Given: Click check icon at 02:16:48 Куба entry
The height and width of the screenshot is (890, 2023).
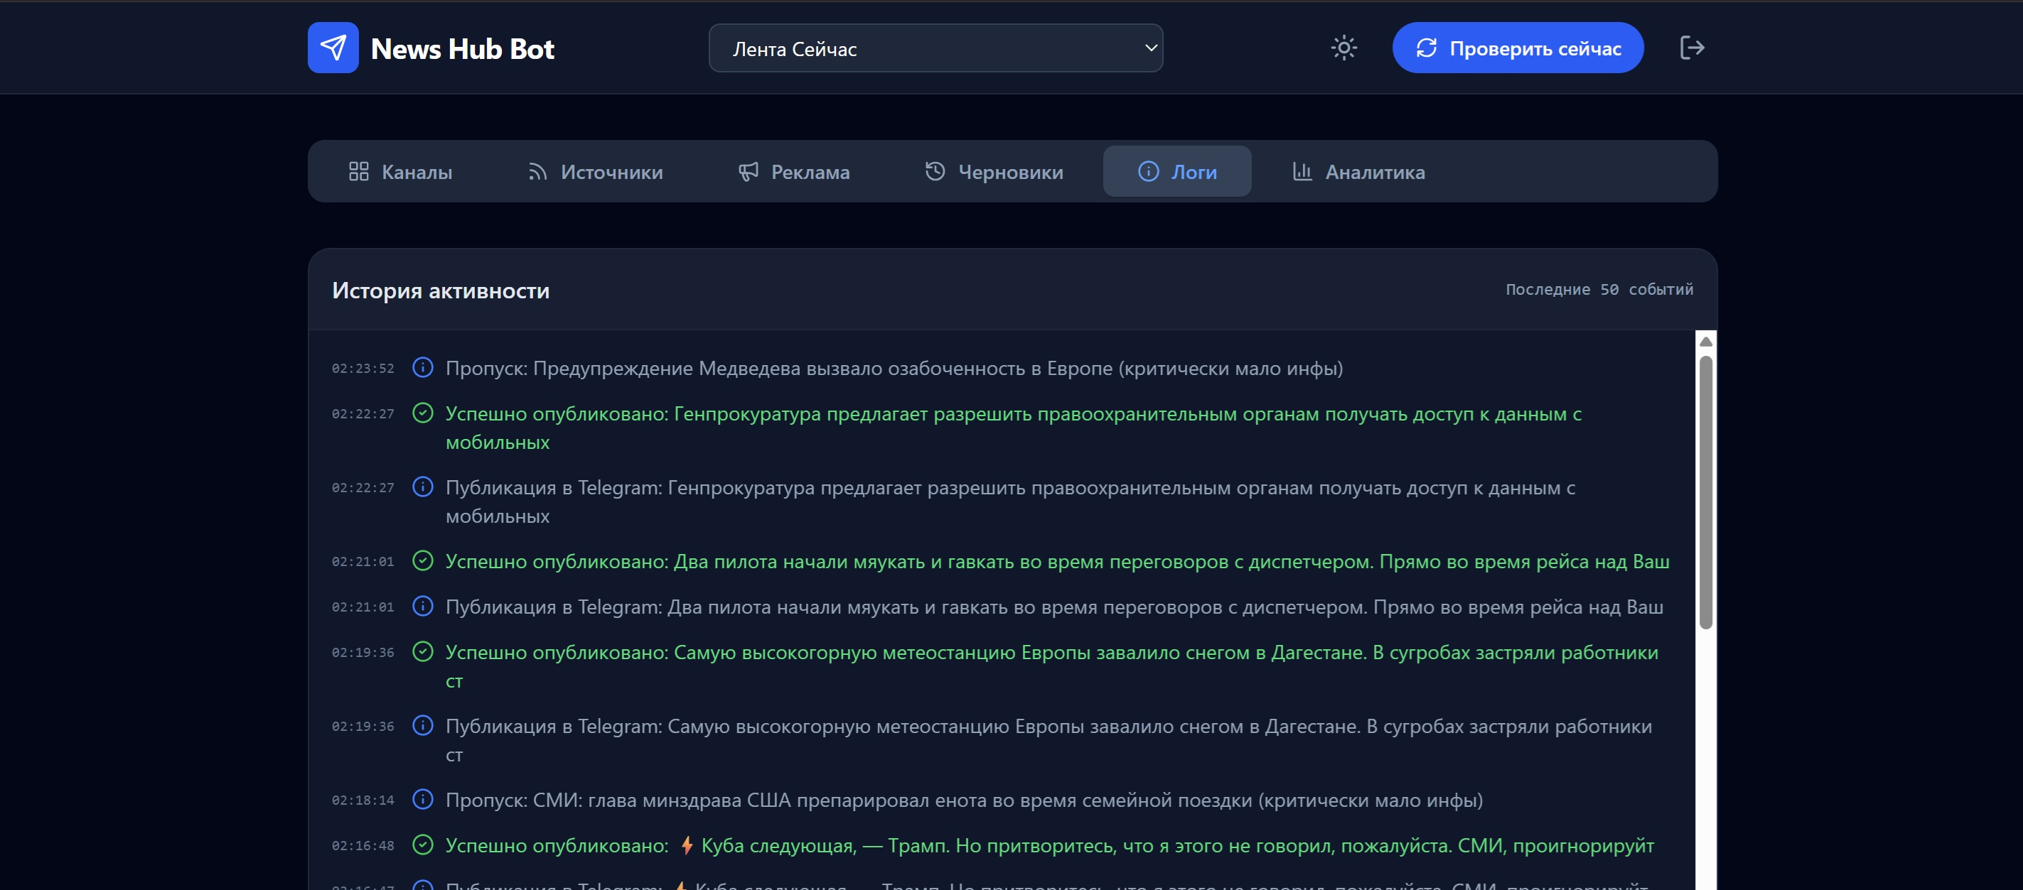Looking at the screenshot, I should click(x=422, y=845).
